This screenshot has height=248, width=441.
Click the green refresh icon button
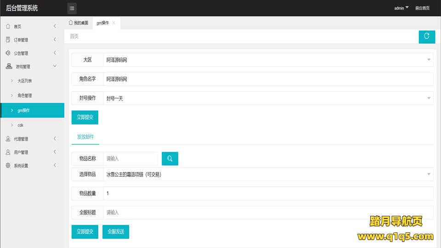427,36
